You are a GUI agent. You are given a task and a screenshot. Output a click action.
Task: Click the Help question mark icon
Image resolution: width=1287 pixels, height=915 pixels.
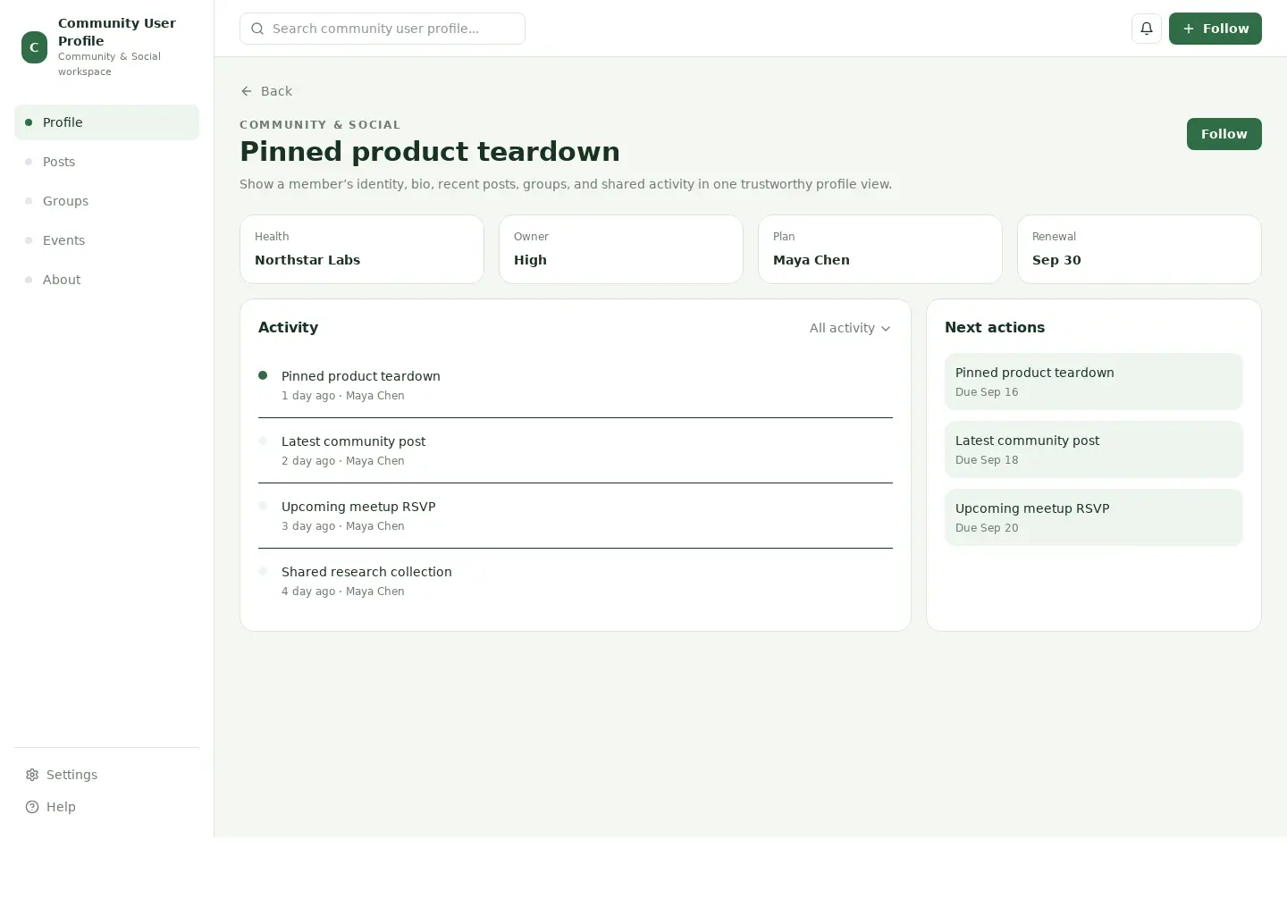point(32,807)
